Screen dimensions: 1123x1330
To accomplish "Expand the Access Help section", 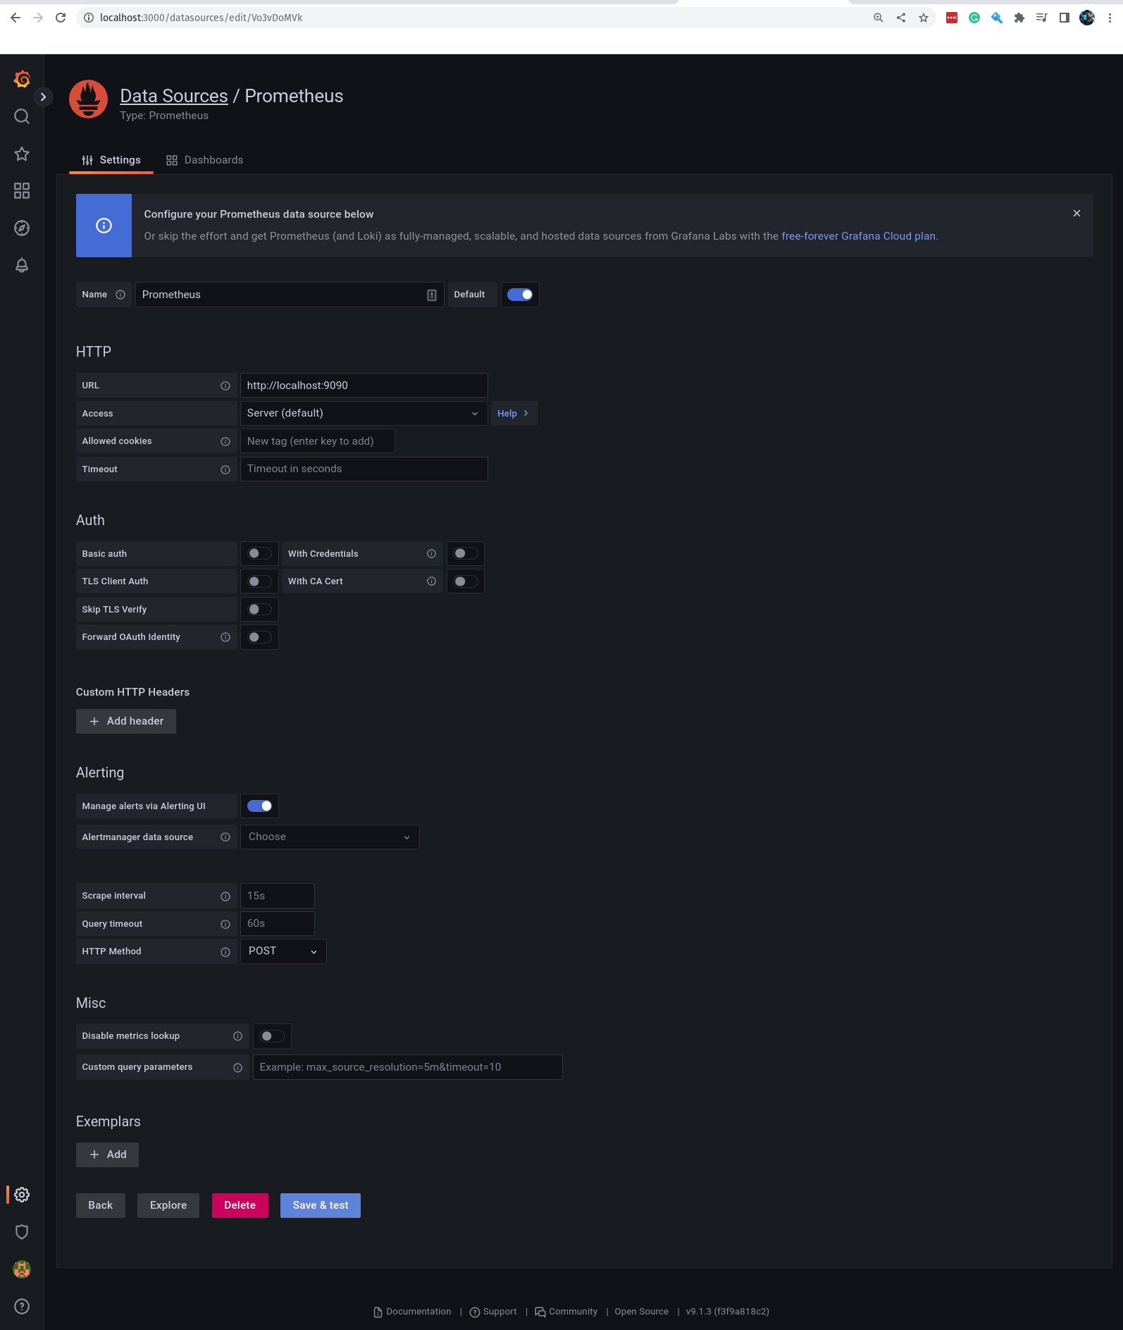I will [x=514, y=414].
